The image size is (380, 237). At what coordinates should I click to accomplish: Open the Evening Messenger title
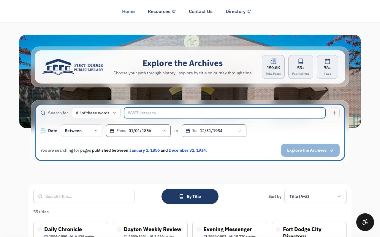(227, 229)
